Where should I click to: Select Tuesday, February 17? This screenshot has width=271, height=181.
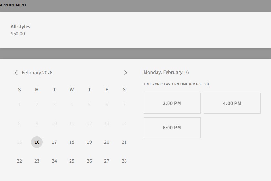pyautogui.click(x=54, y=142)
